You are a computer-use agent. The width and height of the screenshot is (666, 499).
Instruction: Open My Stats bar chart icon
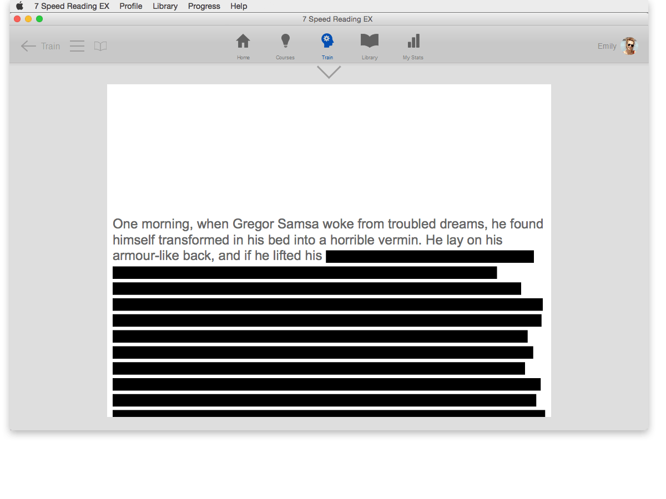click(x=413, y=42)
